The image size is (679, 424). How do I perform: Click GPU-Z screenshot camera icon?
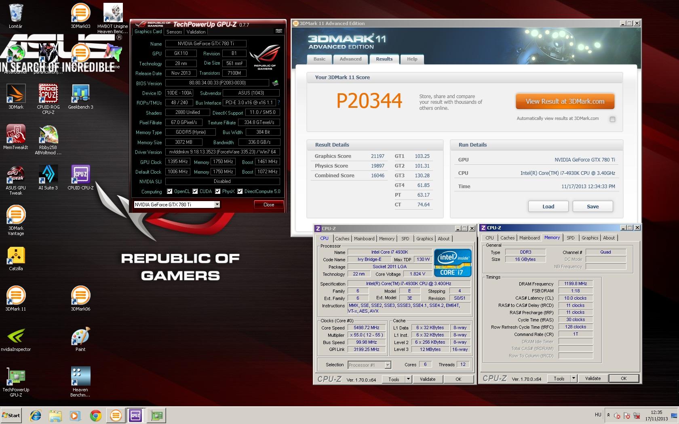279,31
